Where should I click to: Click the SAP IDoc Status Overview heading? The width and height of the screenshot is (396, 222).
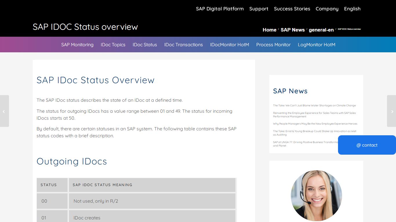pos(95,80)
